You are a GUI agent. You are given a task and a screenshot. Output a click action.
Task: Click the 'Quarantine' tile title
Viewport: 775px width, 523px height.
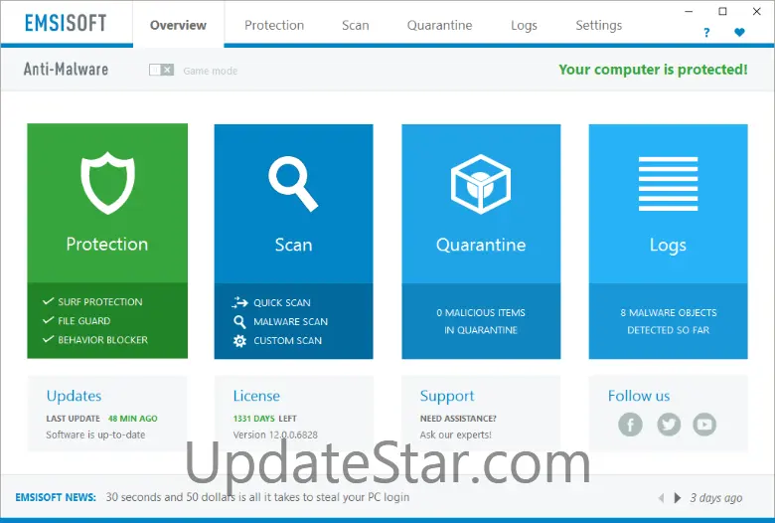(x=481, y=245)
